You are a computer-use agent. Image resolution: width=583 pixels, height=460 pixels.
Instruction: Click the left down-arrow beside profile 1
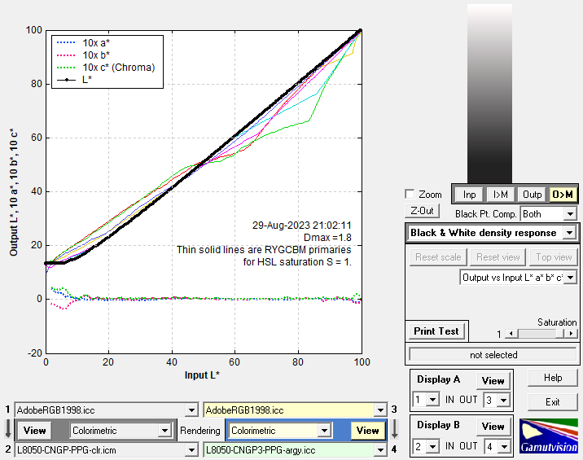pyautogui.click(x=7, y=429)
